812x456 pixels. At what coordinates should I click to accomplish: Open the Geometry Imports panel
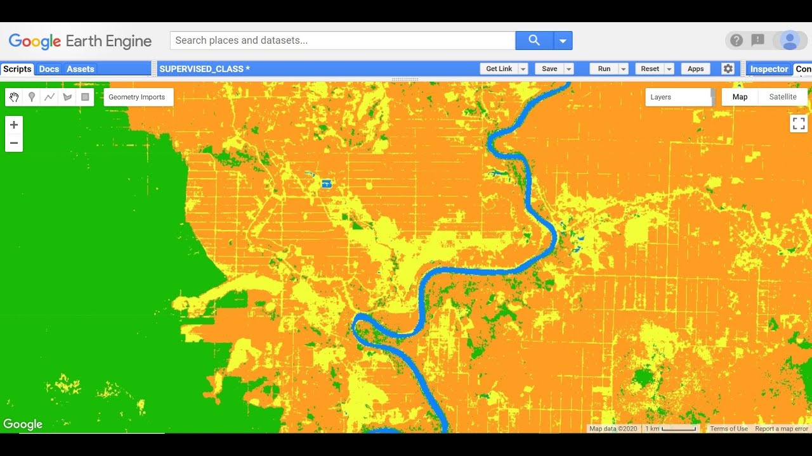(137, 97)
